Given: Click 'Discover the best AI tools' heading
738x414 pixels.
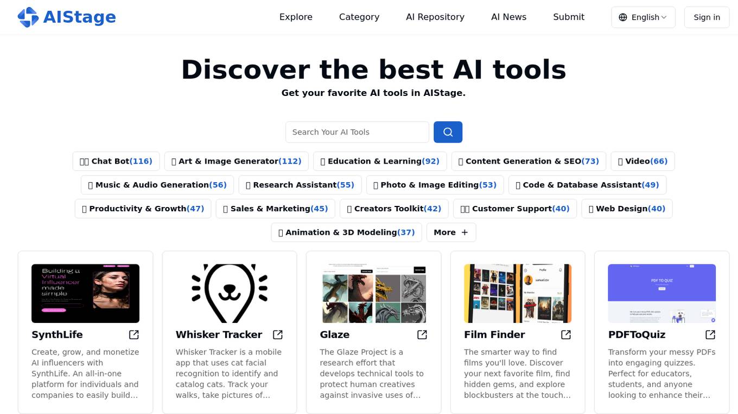Looking at the screenshot, I should (x=373, y=70).
